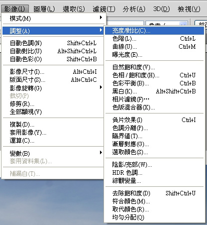The width and height of the screenshot is (207, 225).
Task: Select 色階(L) levels option
Action: 154,39
